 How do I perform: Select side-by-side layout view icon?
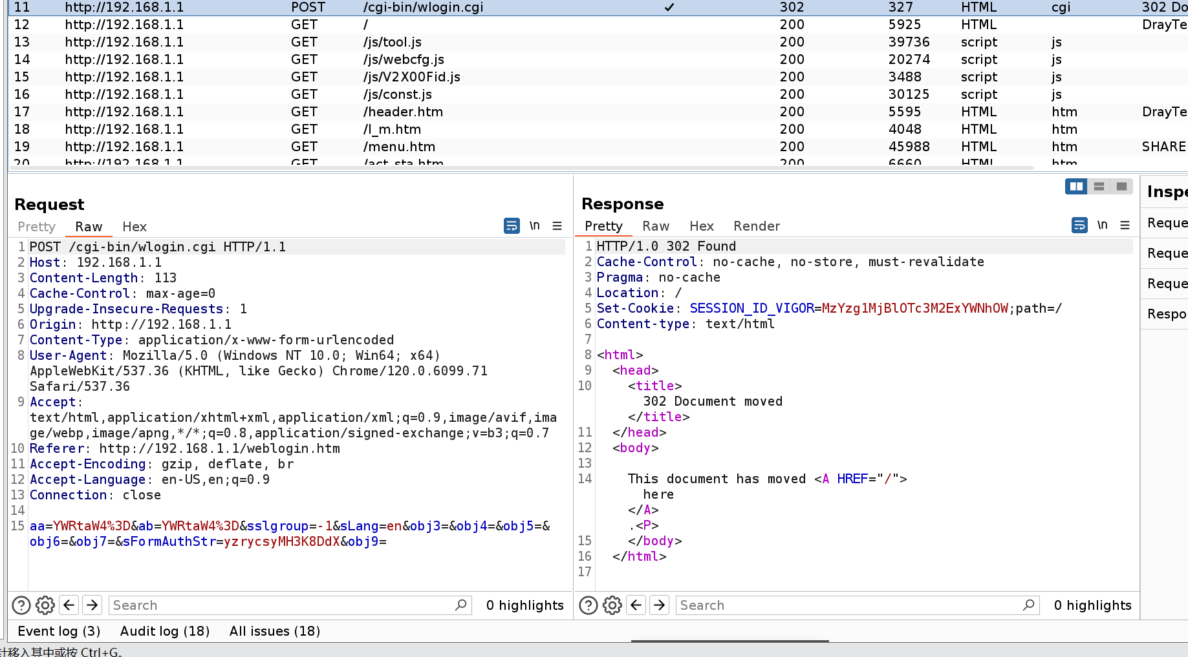[1076, 187]
